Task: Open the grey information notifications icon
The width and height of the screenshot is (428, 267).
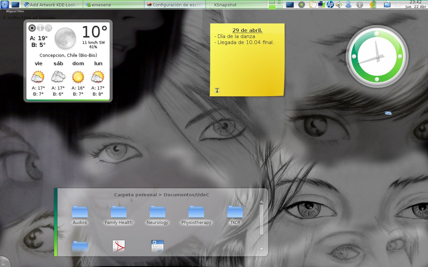Action: [x=360, y=5]
